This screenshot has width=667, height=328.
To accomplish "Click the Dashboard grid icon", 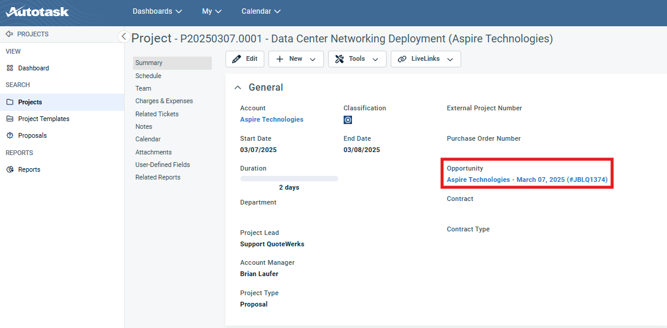I will [10, 68].
